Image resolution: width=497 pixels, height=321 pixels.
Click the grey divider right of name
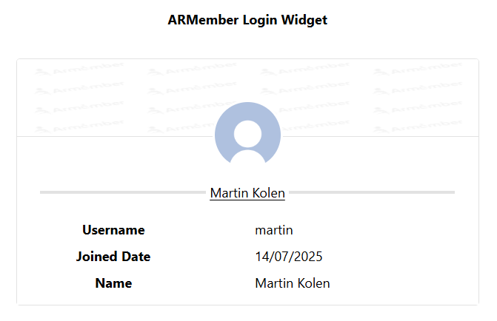point(372,192)
